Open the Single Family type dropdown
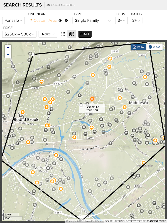The width and height of the screenshot is (167, 223). tap(93, 20)
